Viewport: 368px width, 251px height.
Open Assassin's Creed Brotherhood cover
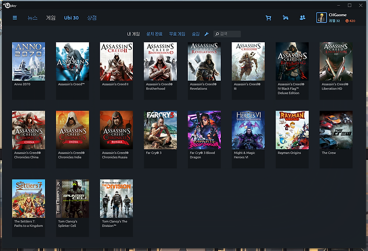click(160, 61)
